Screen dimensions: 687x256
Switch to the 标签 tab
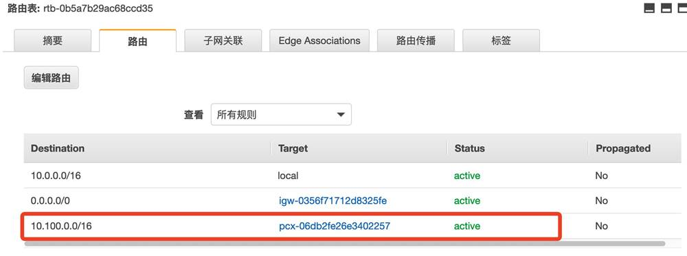point(502,40)
